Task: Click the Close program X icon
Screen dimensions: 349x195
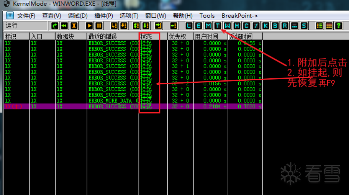Action: [x=74, y=26]
